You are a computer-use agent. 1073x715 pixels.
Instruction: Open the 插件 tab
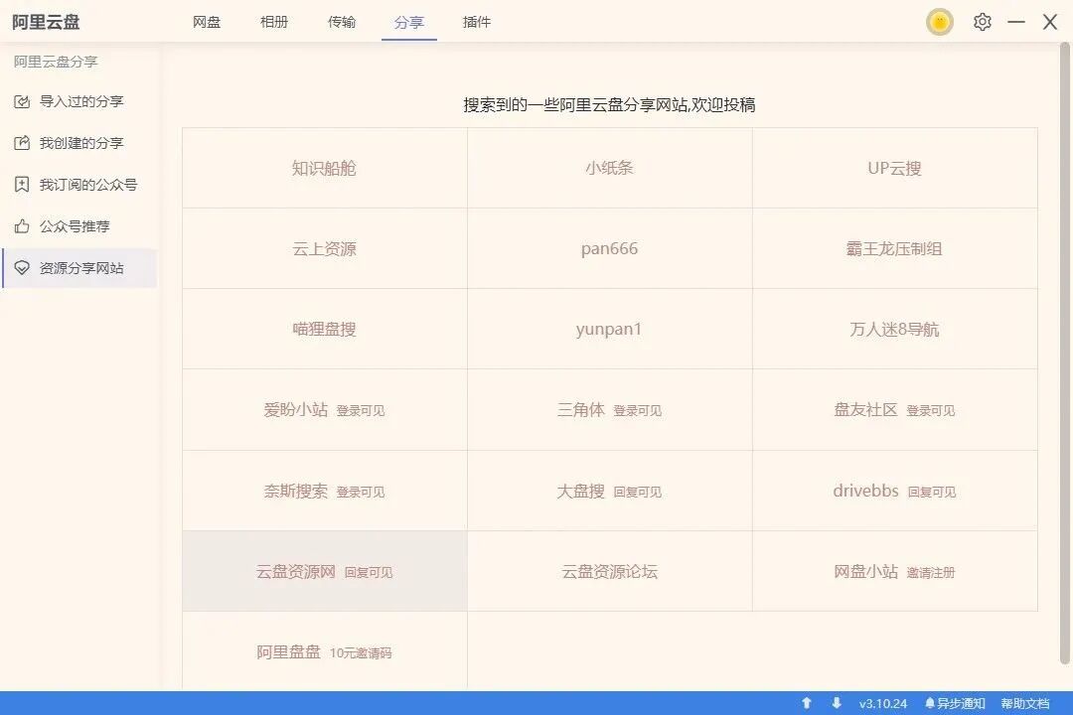[x=476, y=22]
